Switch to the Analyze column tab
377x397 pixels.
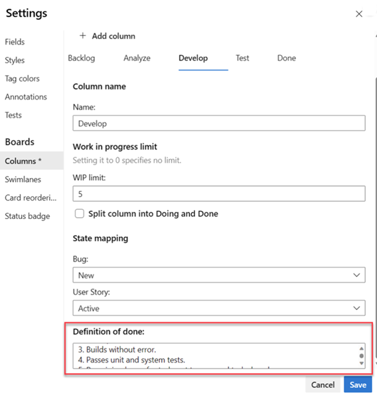click(137, 58)
